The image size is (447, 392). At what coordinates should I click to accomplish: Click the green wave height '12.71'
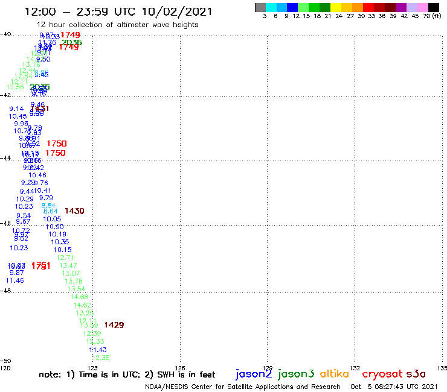coord(65,258)
